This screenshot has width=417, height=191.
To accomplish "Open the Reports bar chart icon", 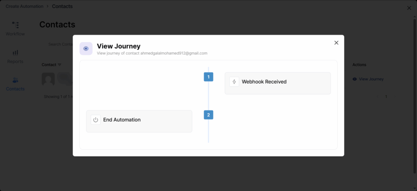I will (x=15, y=53).
